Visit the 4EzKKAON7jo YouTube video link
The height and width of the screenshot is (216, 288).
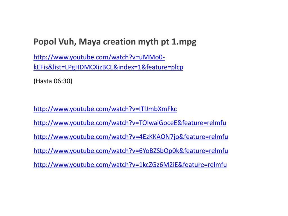point(131,137)
